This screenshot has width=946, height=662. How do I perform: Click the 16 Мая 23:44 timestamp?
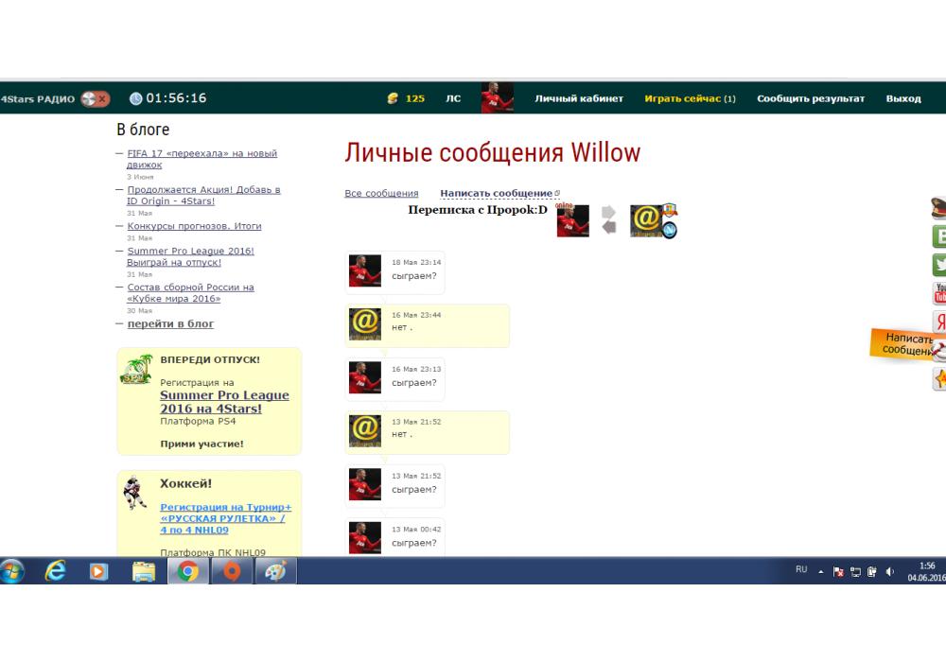416,315
